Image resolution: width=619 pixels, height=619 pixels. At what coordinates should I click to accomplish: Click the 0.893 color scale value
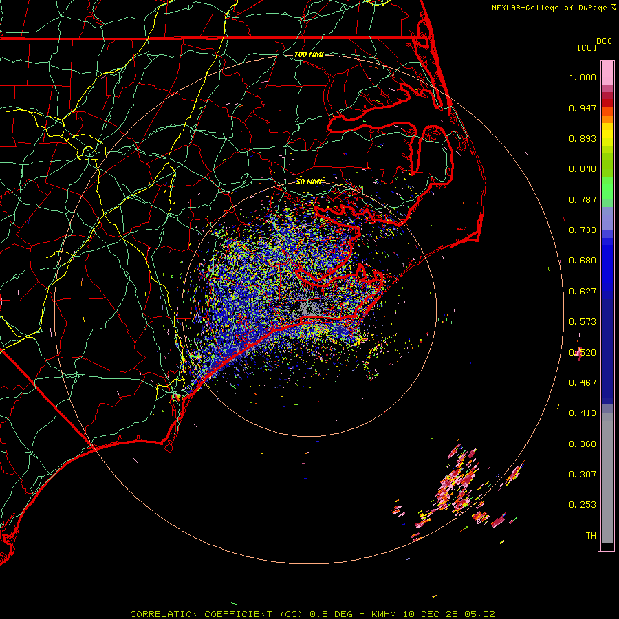583,138
